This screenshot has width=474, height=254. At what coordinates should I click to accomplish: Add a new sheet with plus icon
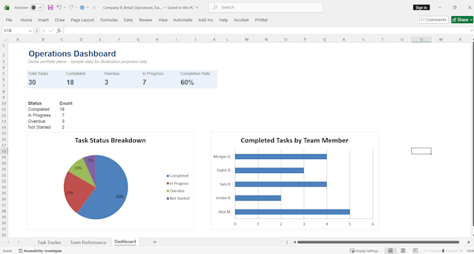pos(155,242)
